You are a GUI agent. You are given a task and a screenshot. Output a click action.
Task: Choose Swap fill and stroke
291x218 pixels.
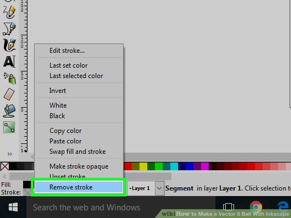point(79,151)
